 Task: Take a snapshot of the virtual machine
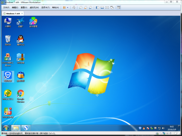click(x=81, y=8)
